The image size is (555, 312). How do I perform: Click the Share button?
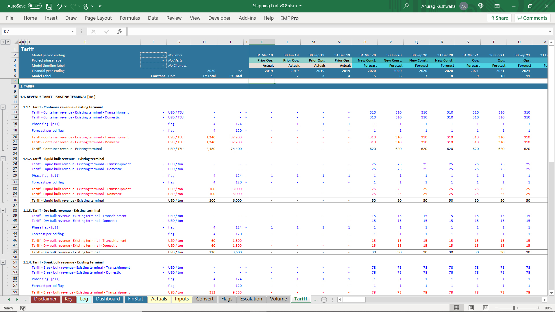[499, 18]
